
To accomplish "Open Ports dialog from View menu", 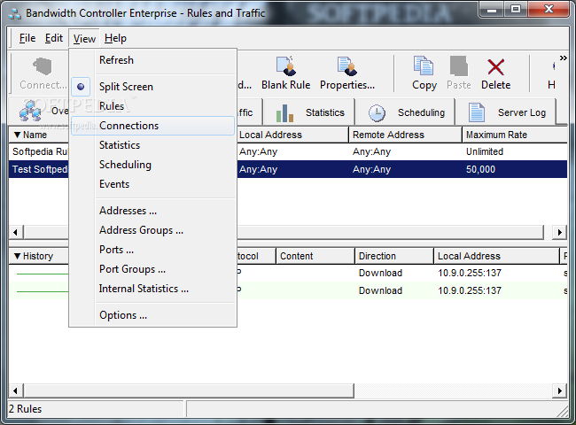I will pos(152,250).
